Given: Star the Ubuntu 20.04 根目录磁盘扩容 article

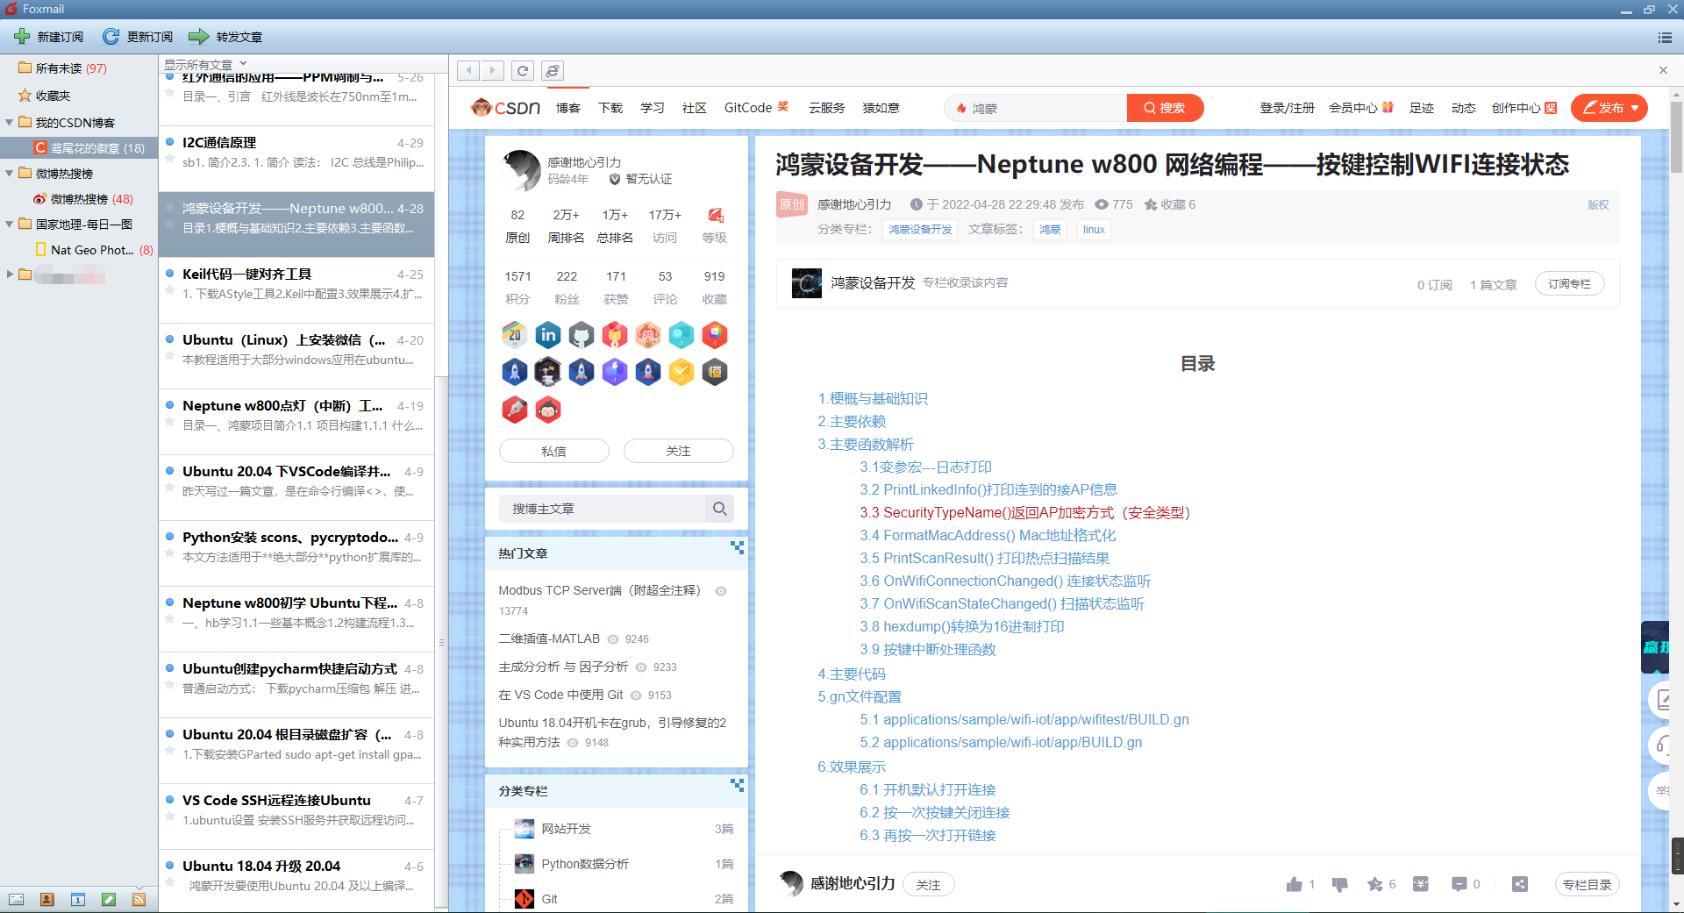Looking at the screenshot, I should click(170, 752).
